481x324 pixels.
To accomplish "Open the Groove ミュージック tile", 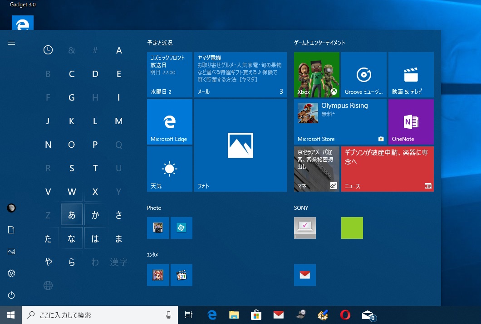I will (x=364, y=75).
